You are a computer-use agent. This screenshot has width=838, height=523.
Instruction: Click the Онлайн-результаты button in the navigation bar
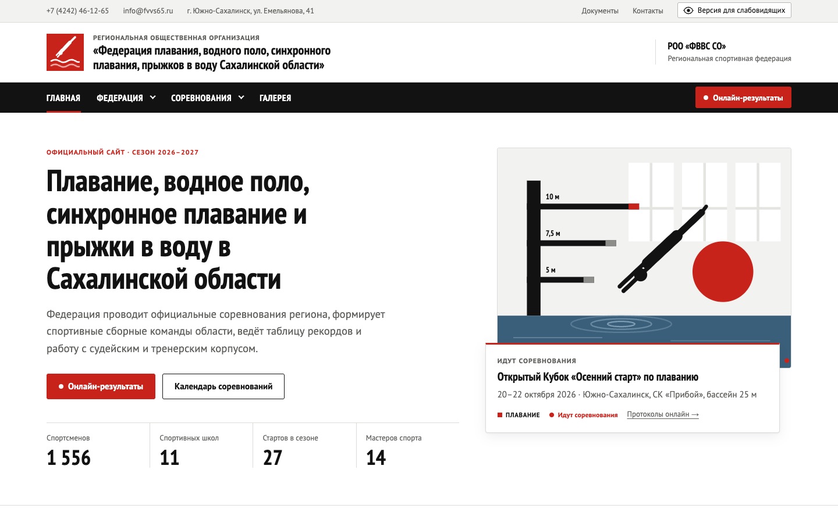(x=743, y=98)
